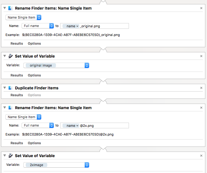Collapse the @2x.png Rename Finder Items action
Viewport: 207px width, 173px height.
(x=4, y=108)
